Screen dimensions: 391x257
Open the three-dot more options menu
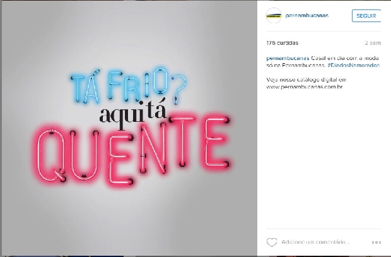(x=376, y=242)
